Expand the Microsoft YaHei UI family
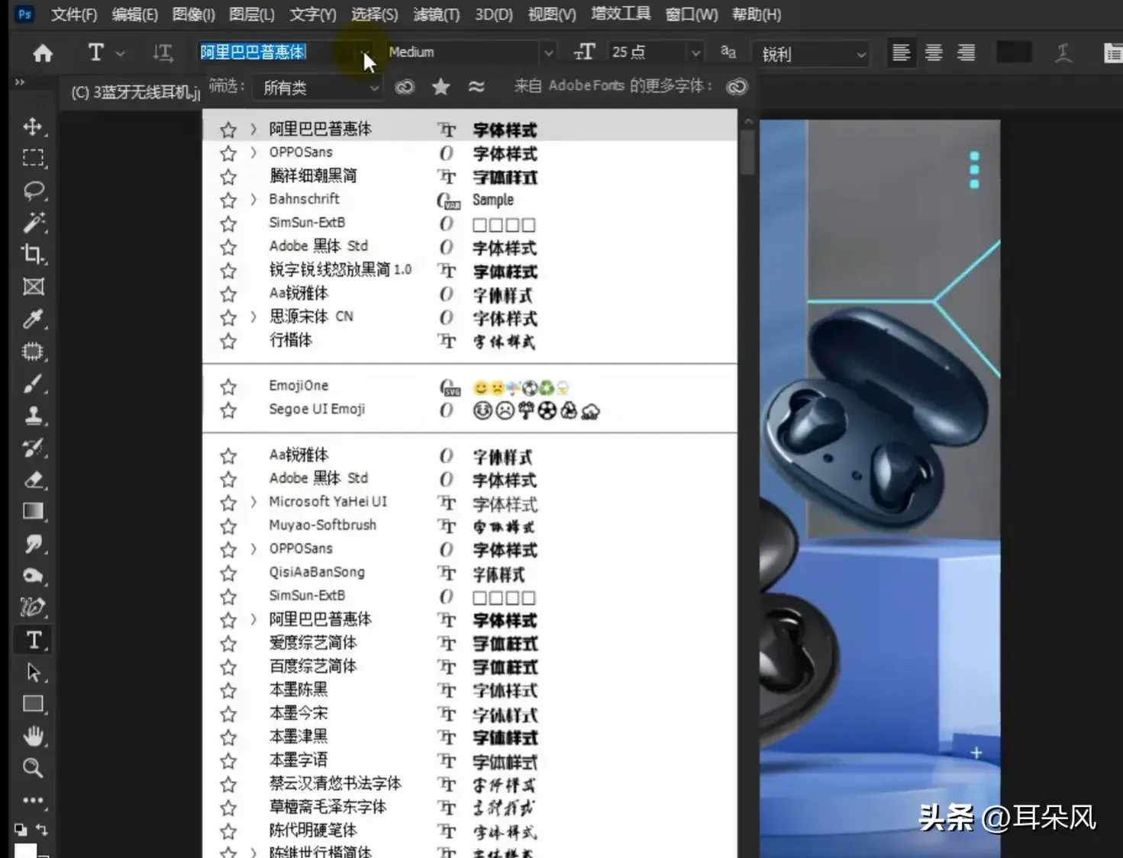 tap(253, 503)
